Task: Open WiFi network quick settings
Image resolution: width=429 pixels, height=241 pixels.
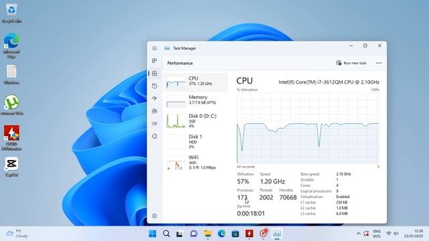Action: click(389, 234)
